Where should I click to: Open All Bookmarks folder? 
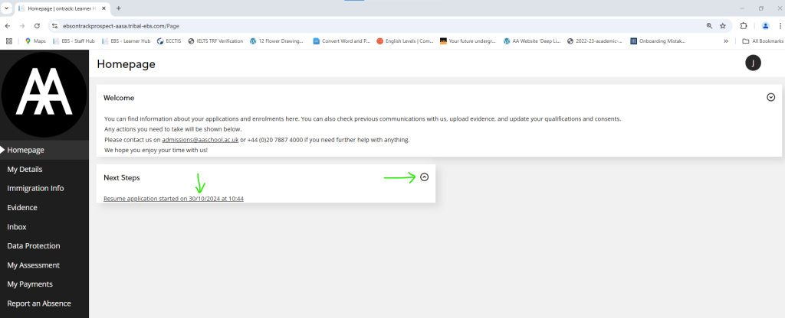(763, 41)
